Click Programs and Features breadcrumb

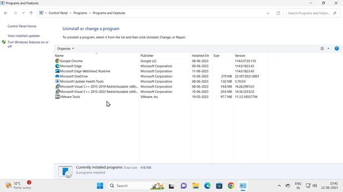click(109, 13)
